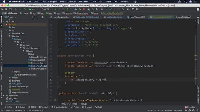Screen dimensions: 200x112
Task: Collapse the main folder
Action: click(x=9, y=36)
